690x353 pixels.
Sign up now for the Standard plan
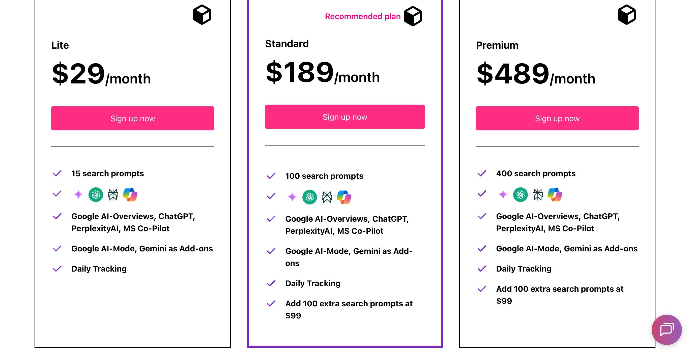point(345,117)
